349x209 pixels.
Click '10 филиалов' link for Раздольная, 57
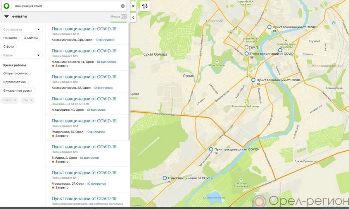click(x=95, y=132)
